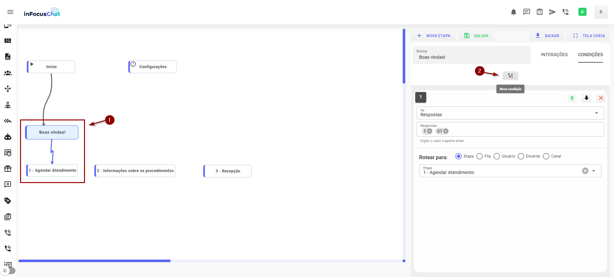Switch to the CONDIÇÕES tab
614x277 pixels.
pos(590,55)
